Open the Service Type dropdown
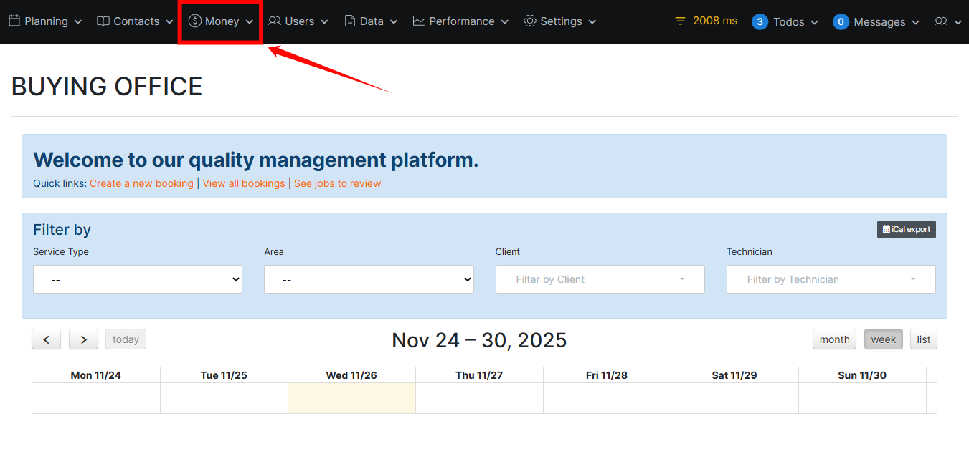Image resolution: width=969 pixels, height=449 pixels. point(138,279)
